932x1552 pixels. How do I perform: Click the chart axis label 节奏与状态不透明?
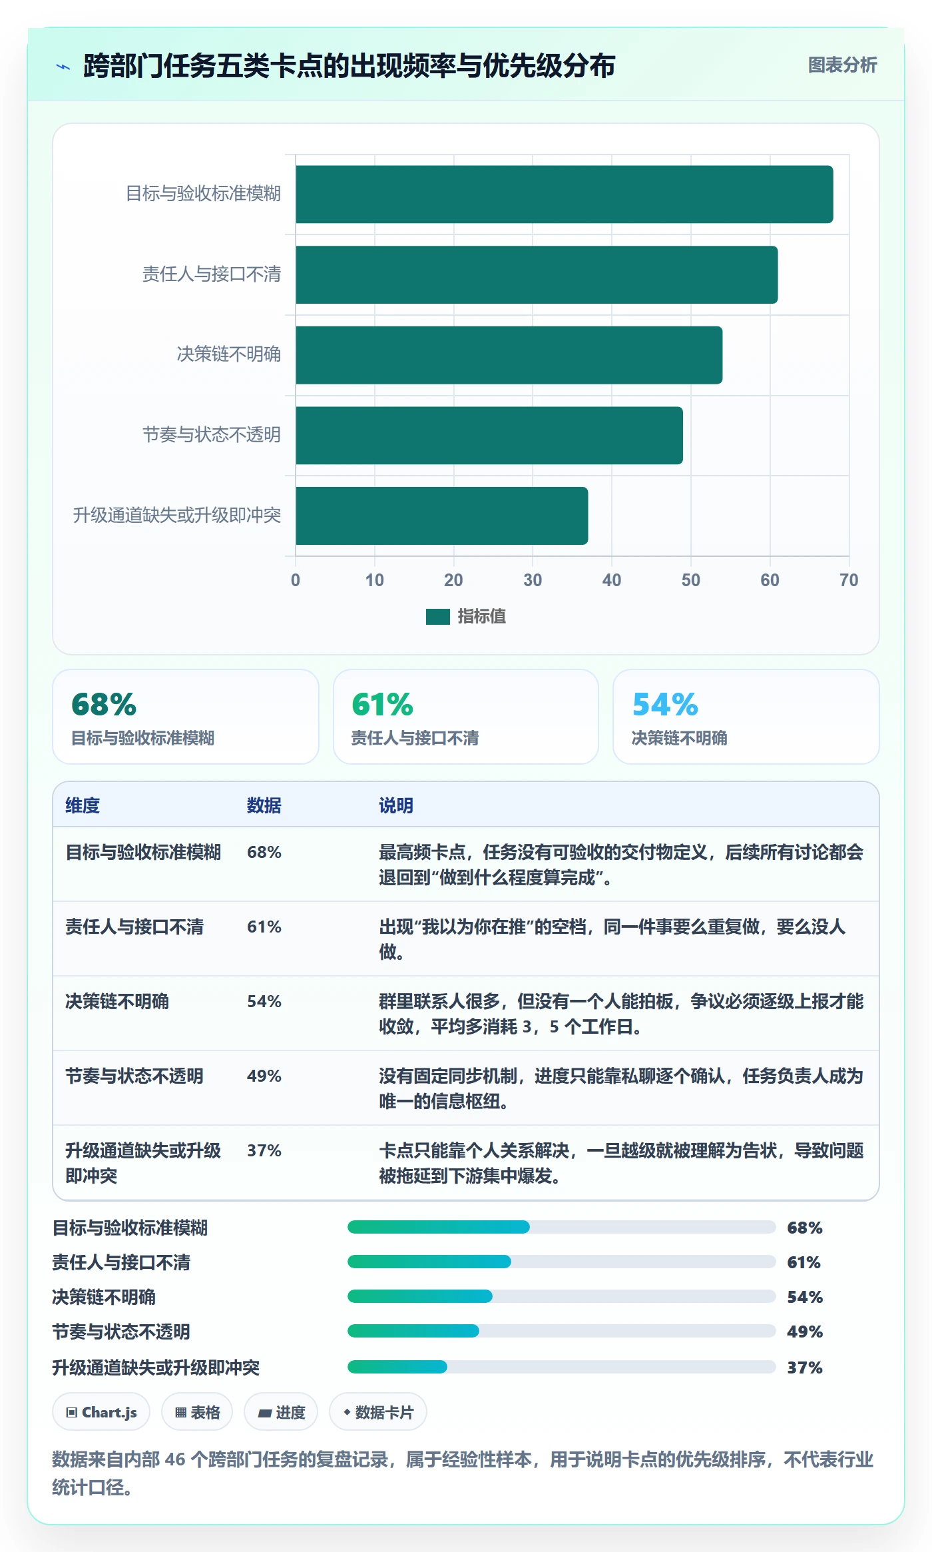(x=212, y=435)
